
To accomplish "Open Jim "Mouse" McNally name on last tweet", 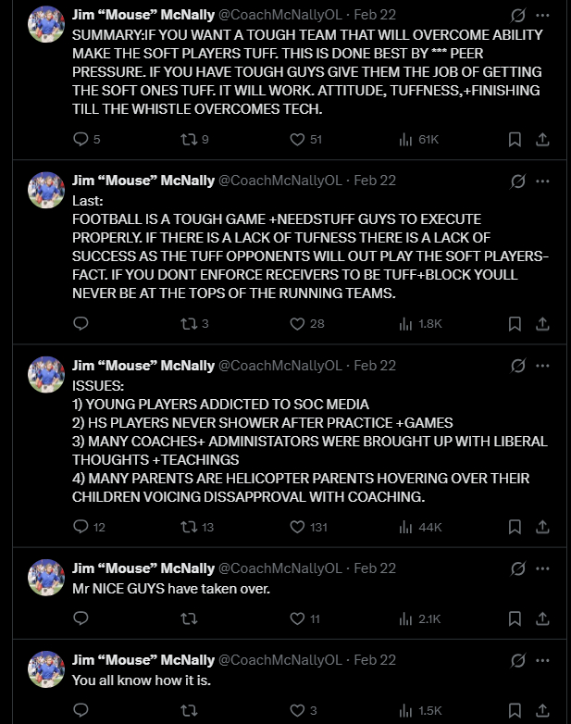I will point(143,659).
